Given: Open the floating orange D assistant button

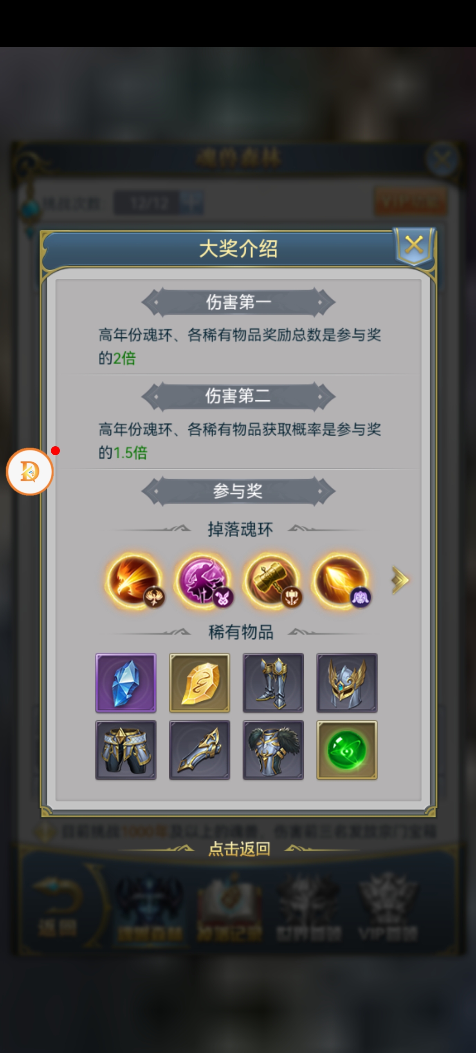Looking at the screenshot, I should click(x=30, y=471).
